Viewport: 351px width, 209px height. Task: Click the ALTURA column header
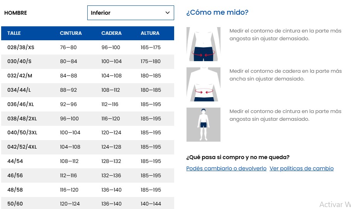pyautogui.click(x=150, y=33)
